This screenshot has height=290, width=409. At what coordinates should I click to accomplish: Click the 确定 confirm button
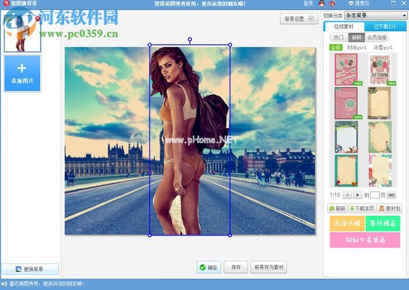click(x=209, y=268)
